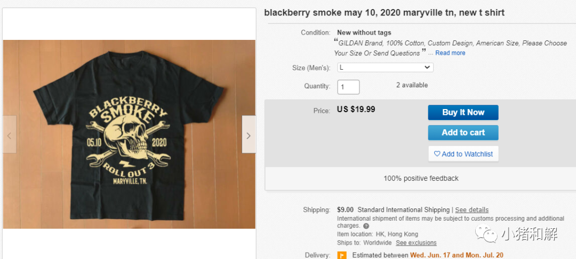Click the 100% positive feedback text
The height and width of the screenshot is (259, 576).
click(x=421, y=178)
